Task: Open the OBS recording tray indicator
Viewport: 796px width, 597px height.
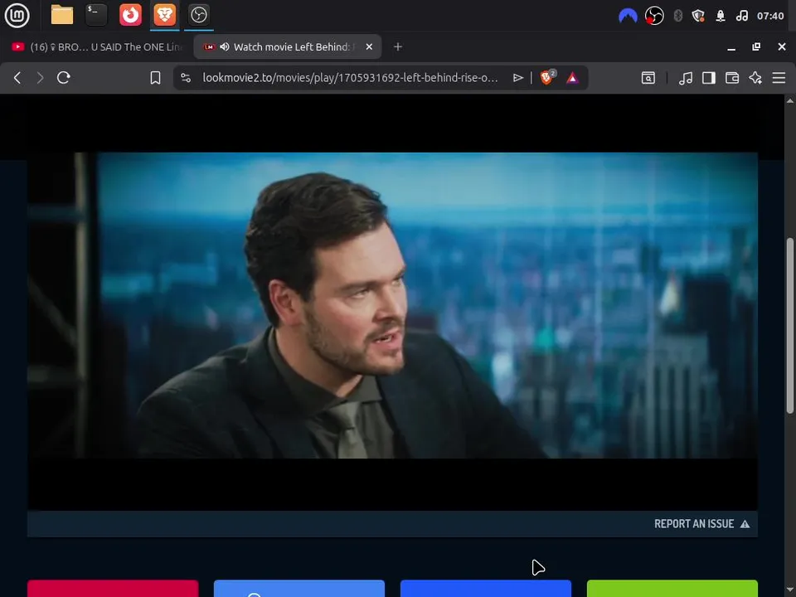Action: point(654,17)
